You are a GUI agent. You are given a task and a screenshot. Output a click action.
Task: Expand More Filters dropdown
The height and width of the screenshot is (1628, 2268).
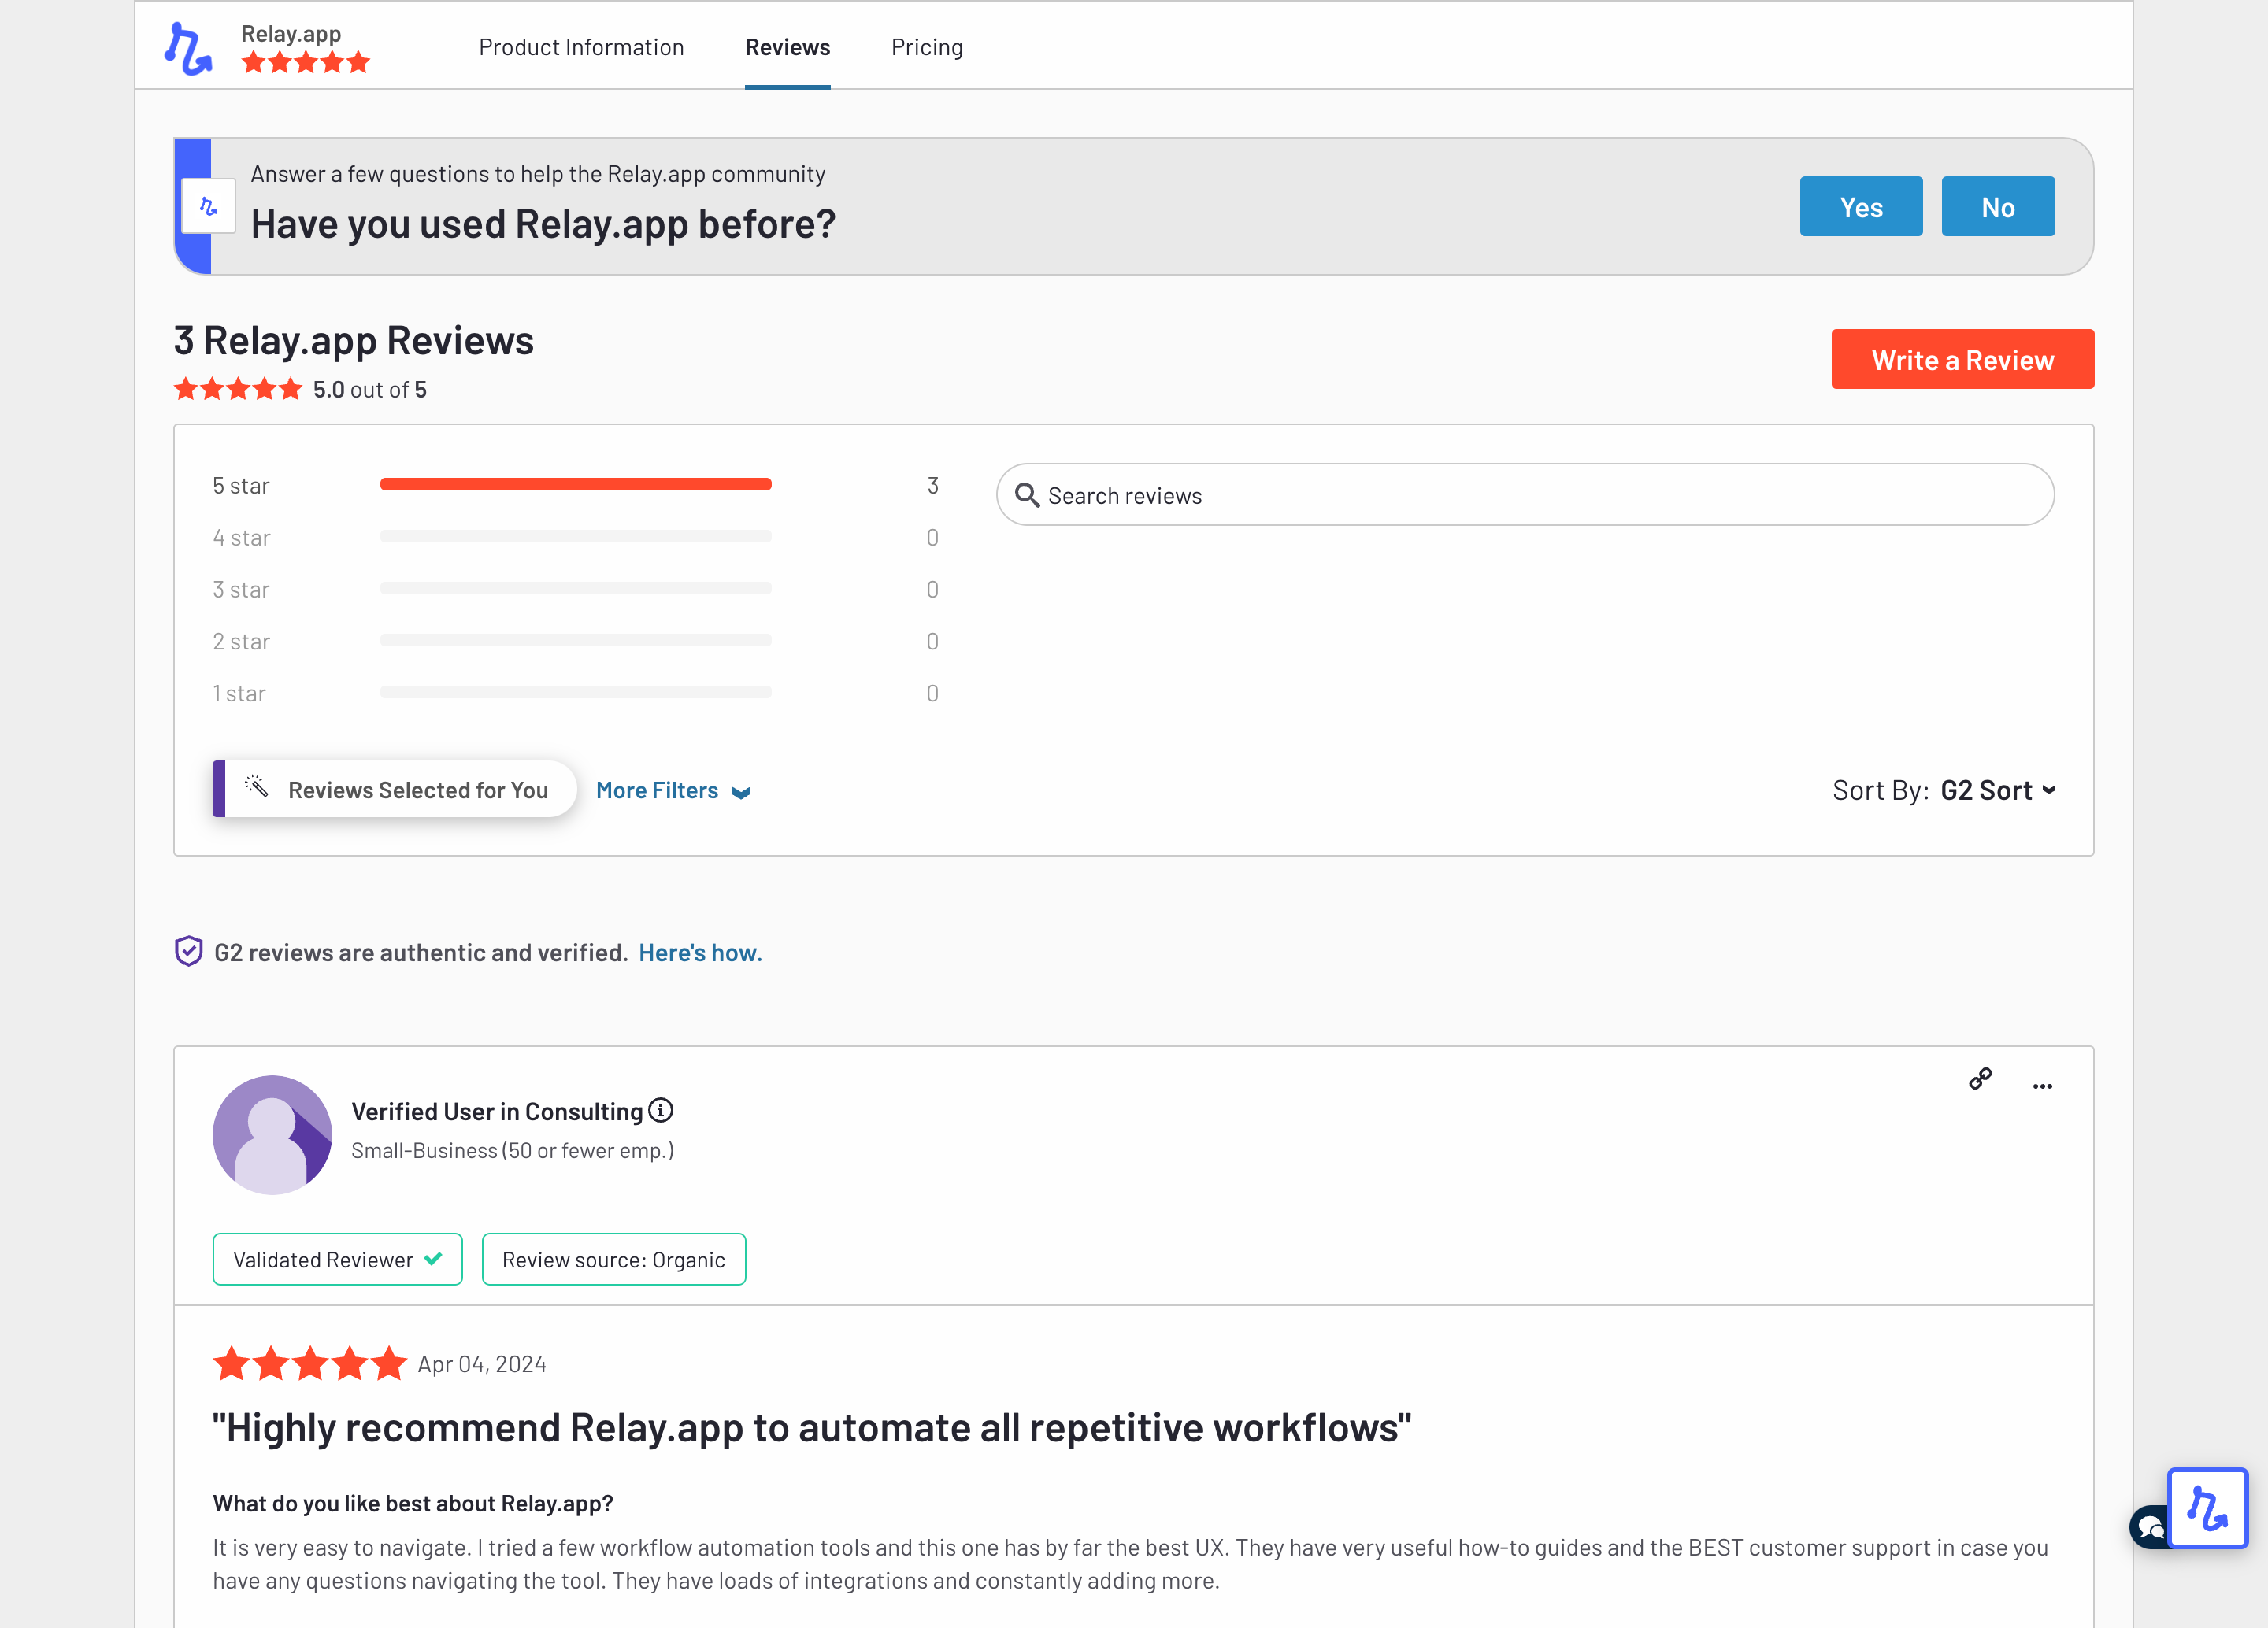coord(673,790)
